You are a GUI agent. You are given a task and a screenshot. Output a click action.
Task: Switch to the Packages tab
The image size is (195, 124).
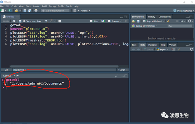(x=153, y=45)
